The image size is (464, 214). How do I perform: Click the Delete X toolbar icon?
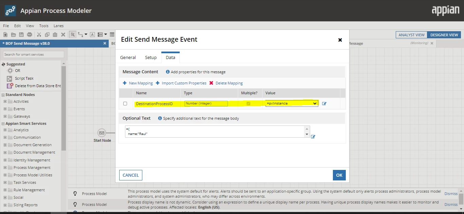pyautogui.click(x=63, y=35)
